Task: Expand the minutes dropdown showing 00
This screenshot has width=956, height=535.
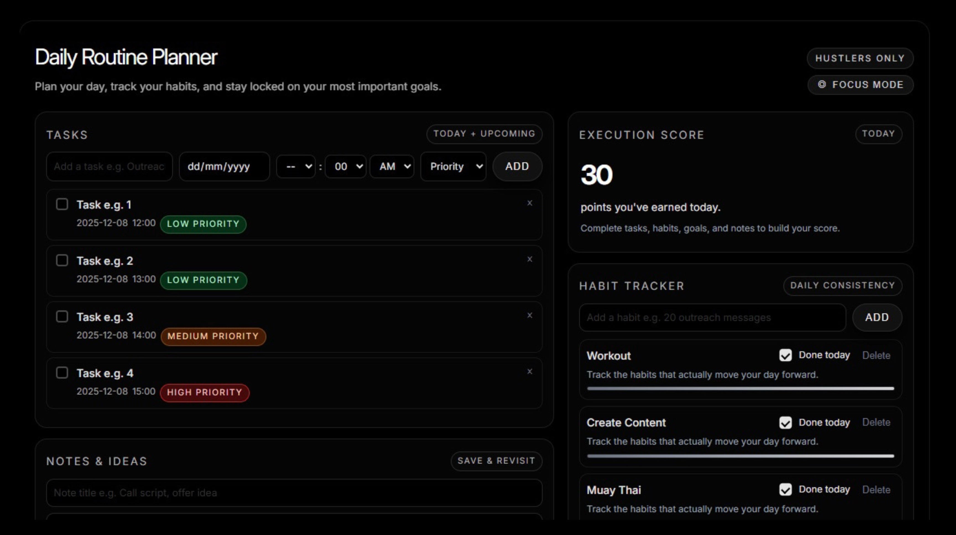Action: (345, 166)
